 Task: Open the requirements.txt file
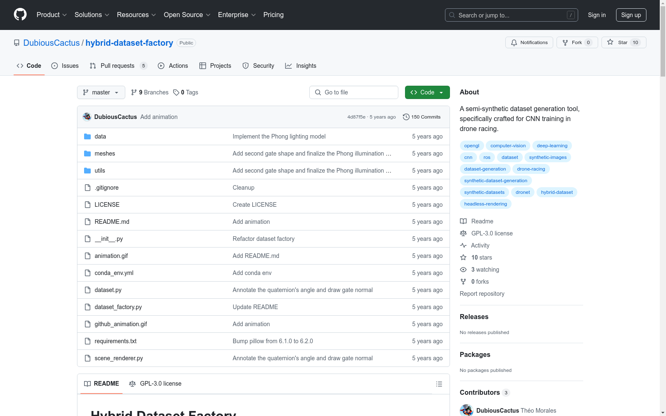pos(116,341)
